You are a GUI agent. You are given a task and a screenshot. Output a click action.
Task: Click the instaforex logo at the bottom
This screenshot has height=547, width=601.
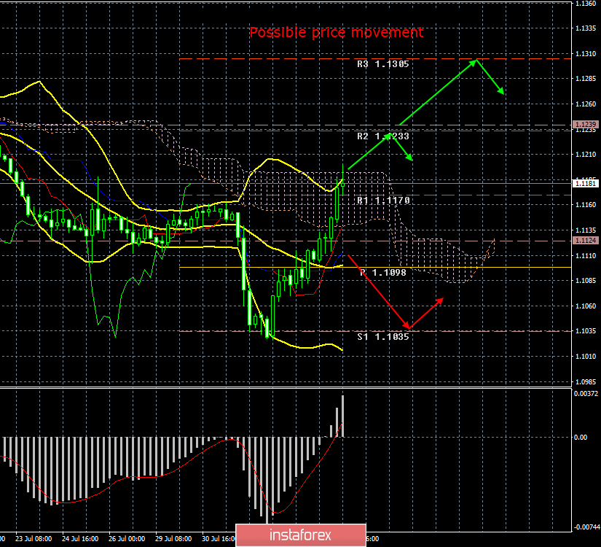click(300, 535)
